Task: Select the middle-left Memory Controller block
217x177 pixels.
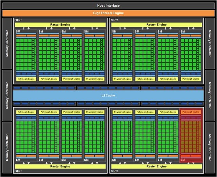Action: [x=7, y=95]
